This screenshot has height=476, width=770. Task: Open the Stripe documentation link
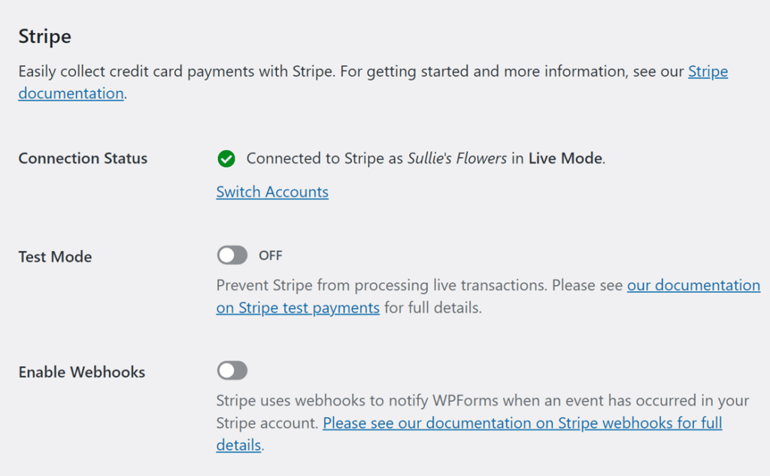[708, 71]
